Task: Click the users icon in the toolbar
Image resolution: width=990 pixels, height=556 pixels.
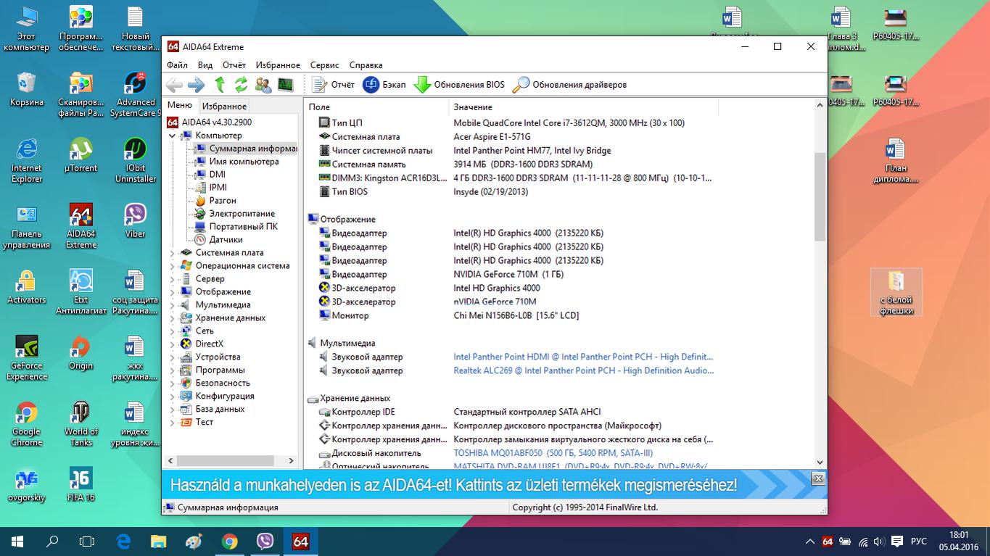Action: pos(263,85)
